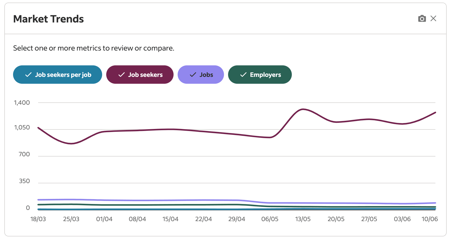Click the camera snapshot icon
The image size is (450, 240).
pyautogui.click(x=422, y=19)
